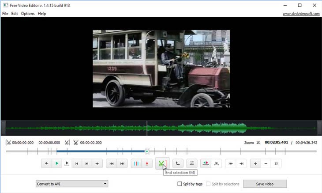Click the End selection scissors button
The height and width of the screenshot is (193, 322).
(x=162, y=163)
